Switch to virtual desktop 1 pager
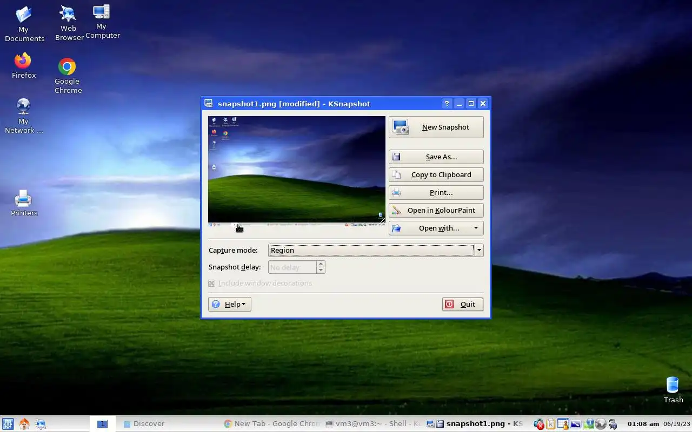 point(102,424)
